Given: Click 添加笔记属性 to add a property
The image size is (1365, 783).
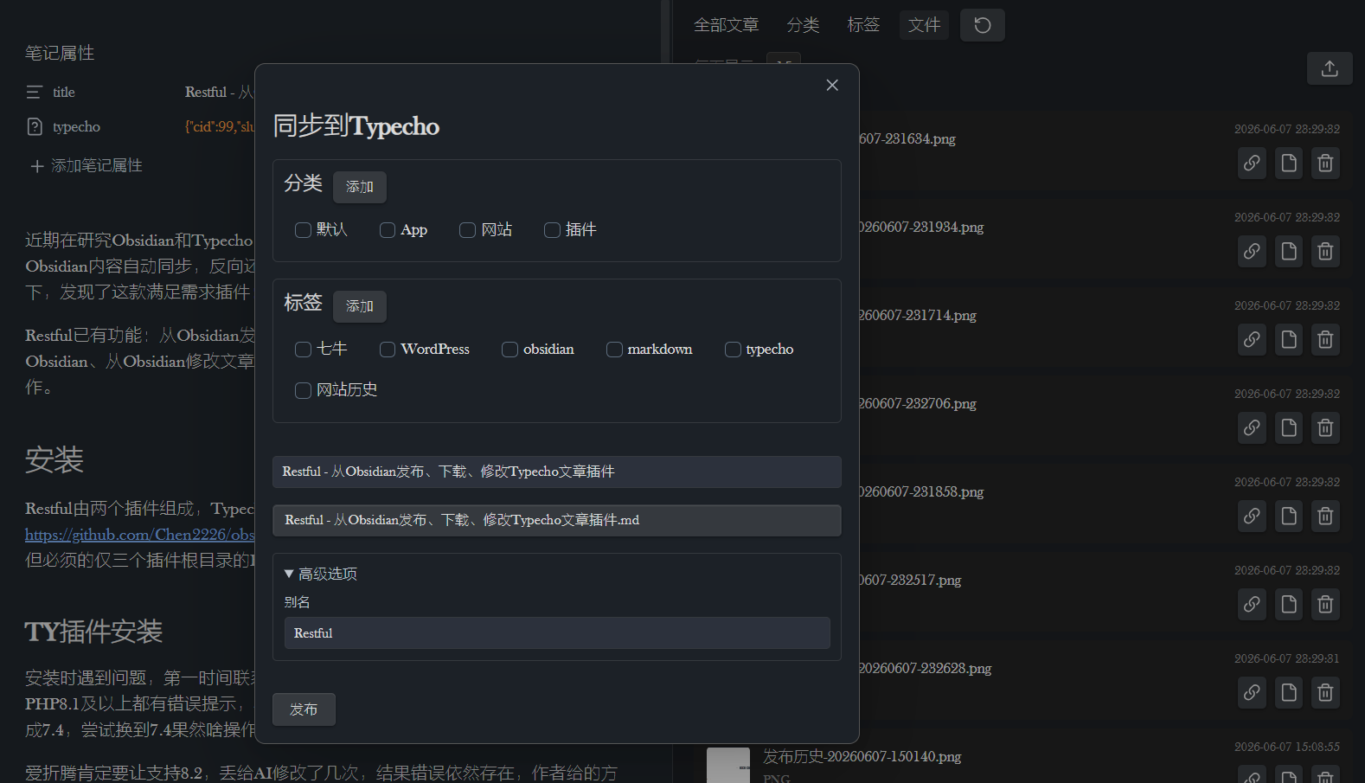Looking at the screenshot, I should [87, 165].
